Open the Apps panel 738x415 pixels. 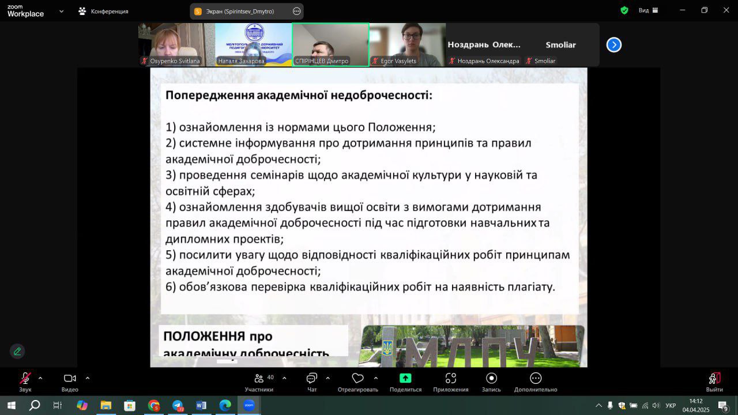(x=451, y=382)
